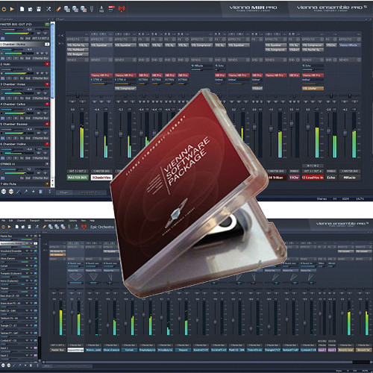Screen dimensions: 373x373
Task: Mute the MASTER BUS mixer strip
Action: (x=72, y=101)
